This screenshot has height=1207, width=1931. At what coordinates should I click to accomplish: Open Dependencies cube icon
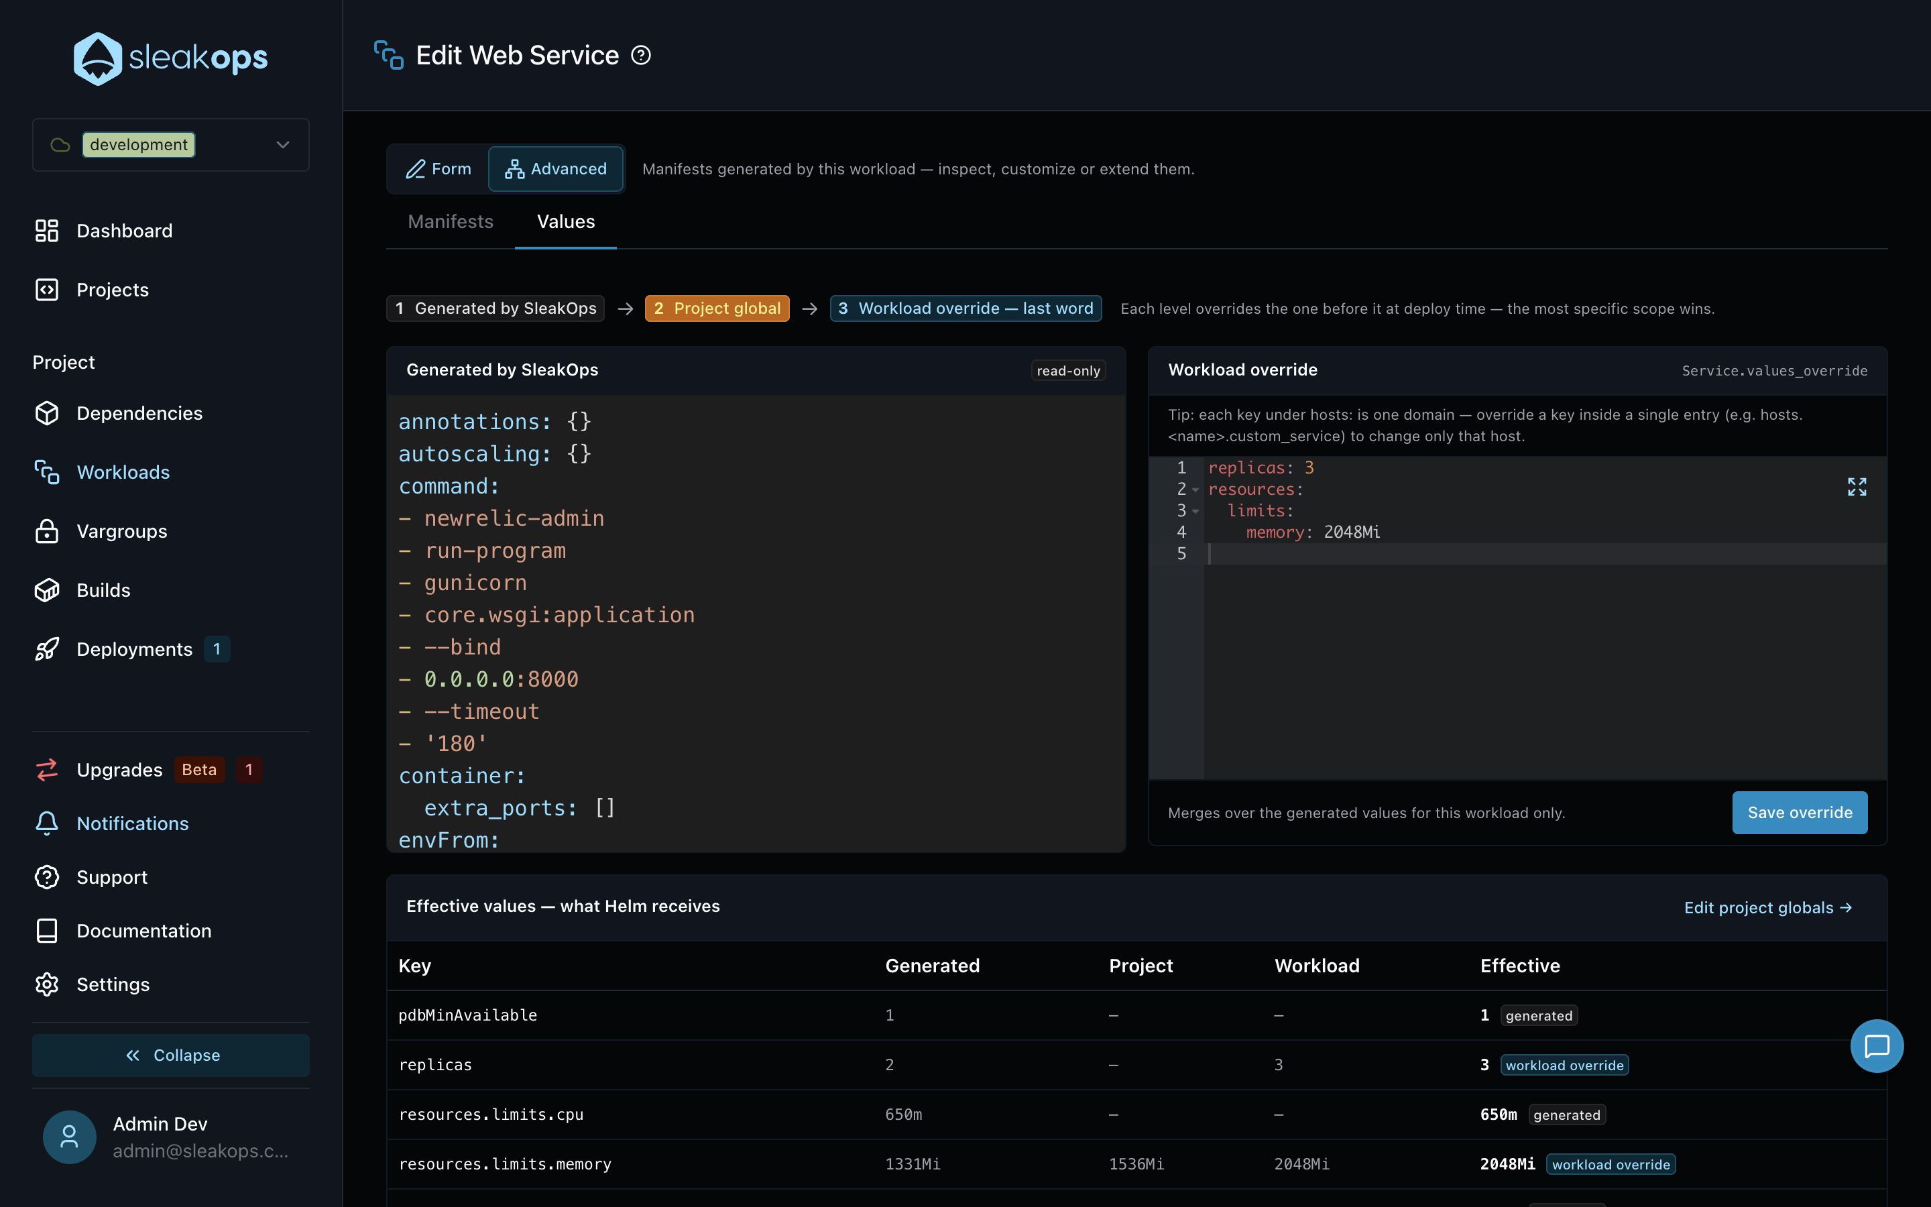tap(47, 412)
